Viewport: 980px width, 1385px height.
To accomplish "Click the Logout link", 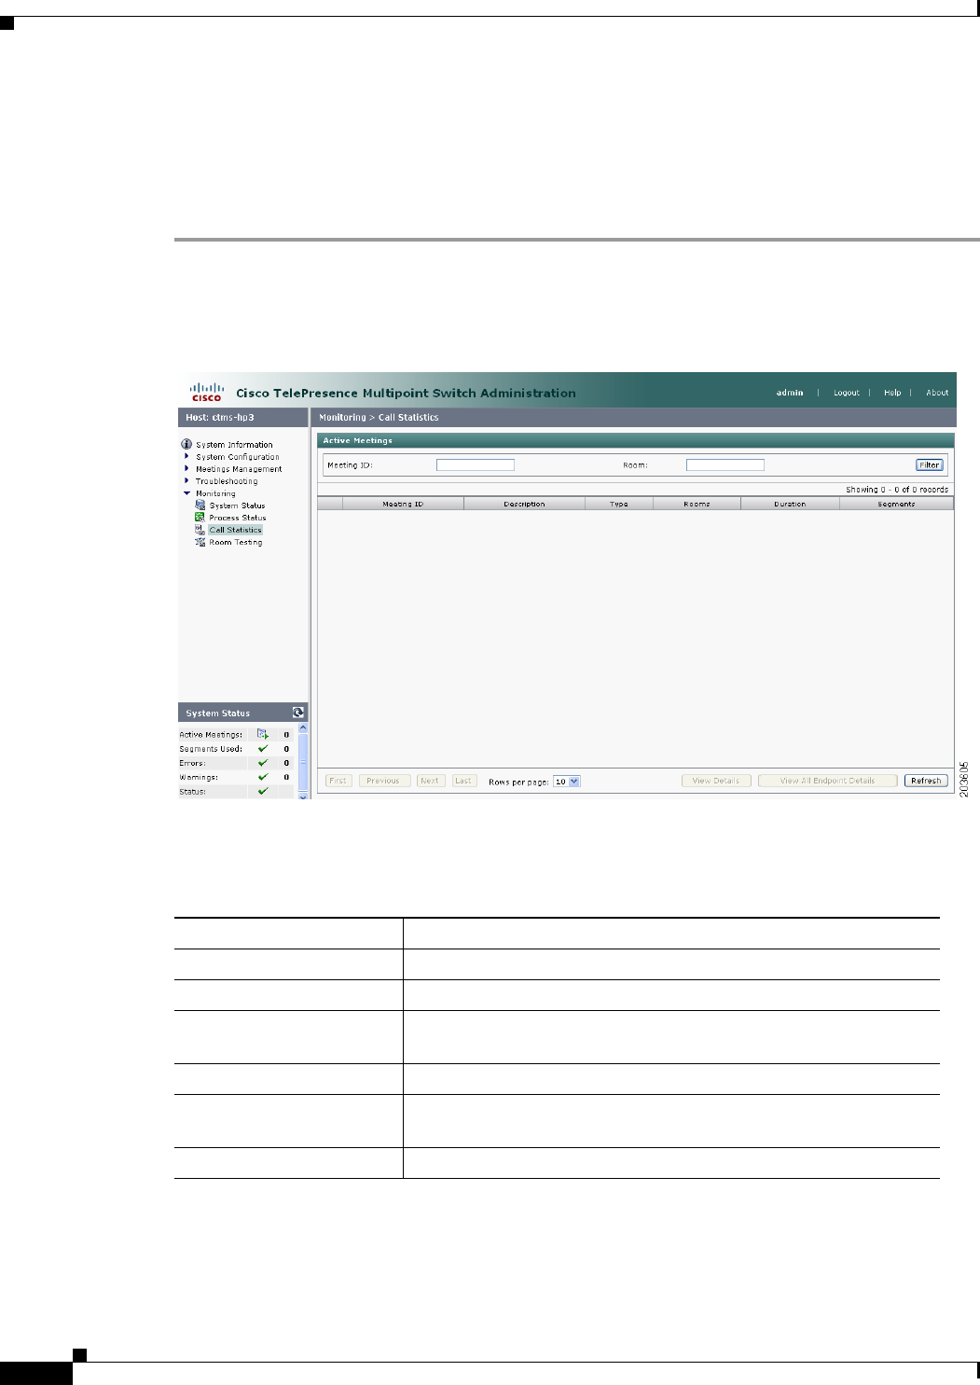I will pos(847,393).
